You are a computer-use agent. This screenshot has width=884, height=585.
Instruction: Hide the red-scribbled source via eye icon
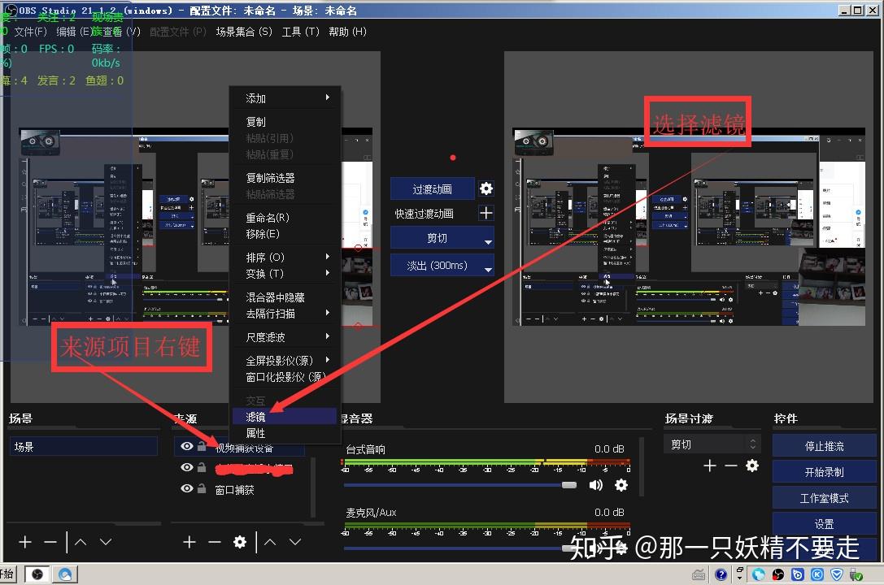click(186, 467)
